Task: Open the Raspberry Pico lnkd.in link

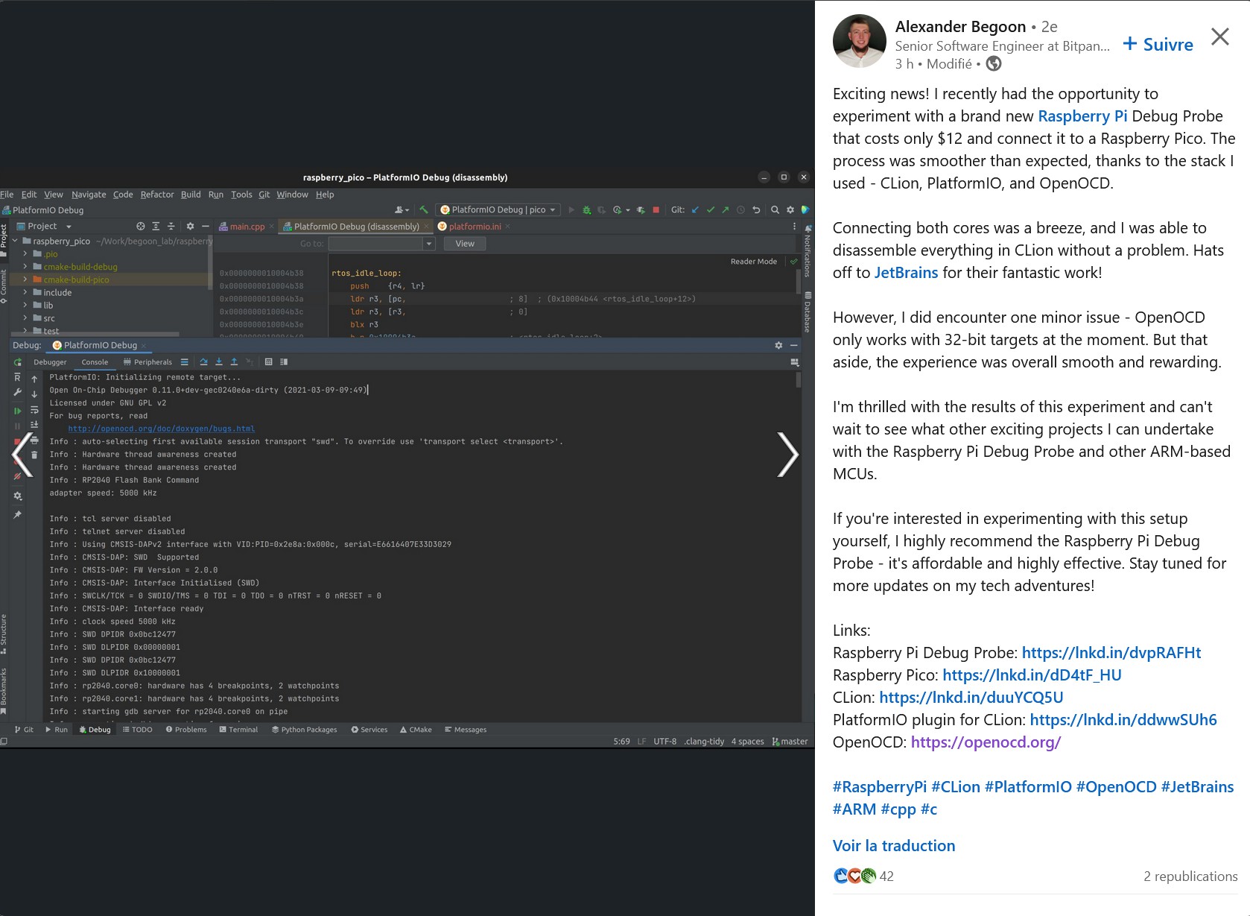Action: (1032, 675)
